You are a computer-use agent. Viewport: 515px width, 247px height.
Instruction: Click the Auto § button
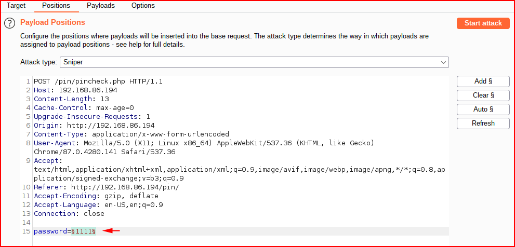(x=483, y=109)
